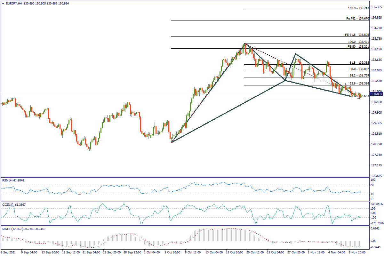Click the 6 Sep 2021 date label

point(9,252)
